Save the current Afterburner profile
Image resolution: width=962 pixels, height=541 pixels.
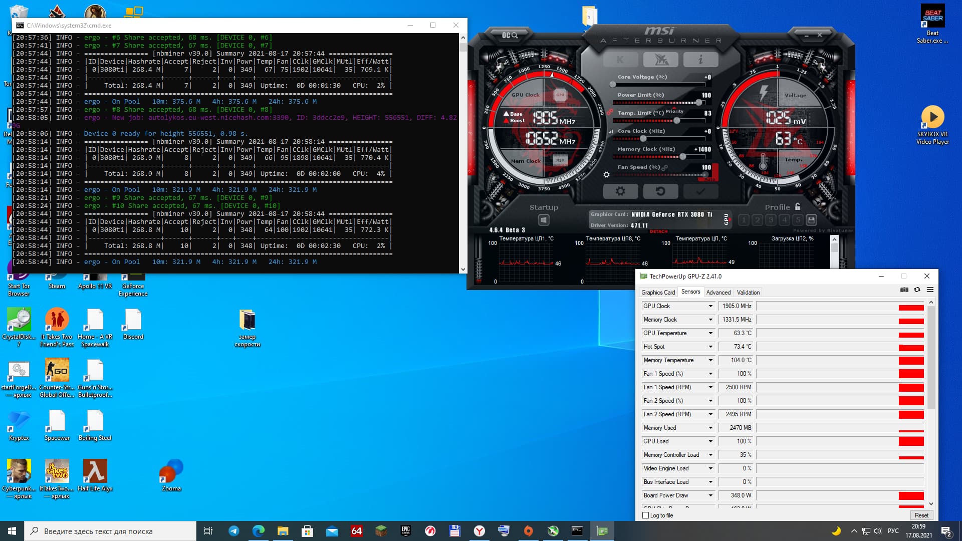point(811,220)
